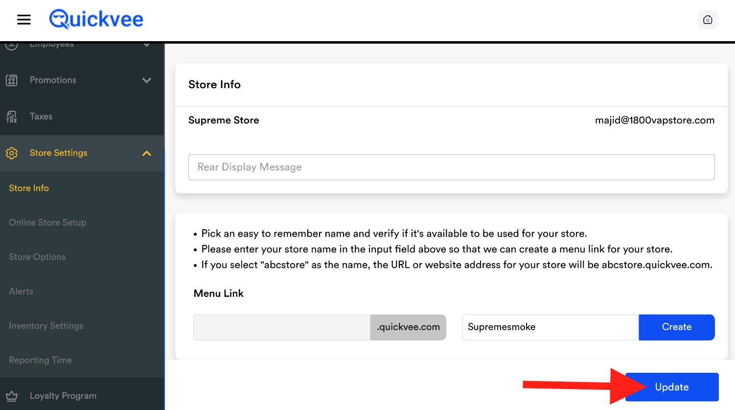Viewport: 735px width, 410px height.
Task: Select Store Options in the sidebar
Action: point(37,257)
